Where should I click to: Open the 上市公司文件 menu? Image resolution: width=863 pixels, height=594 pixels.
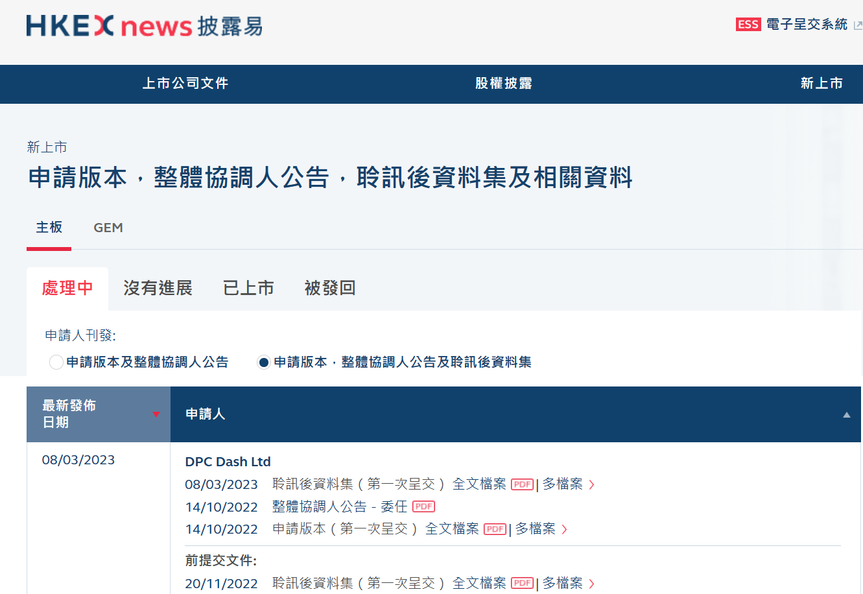click(185, 84)
